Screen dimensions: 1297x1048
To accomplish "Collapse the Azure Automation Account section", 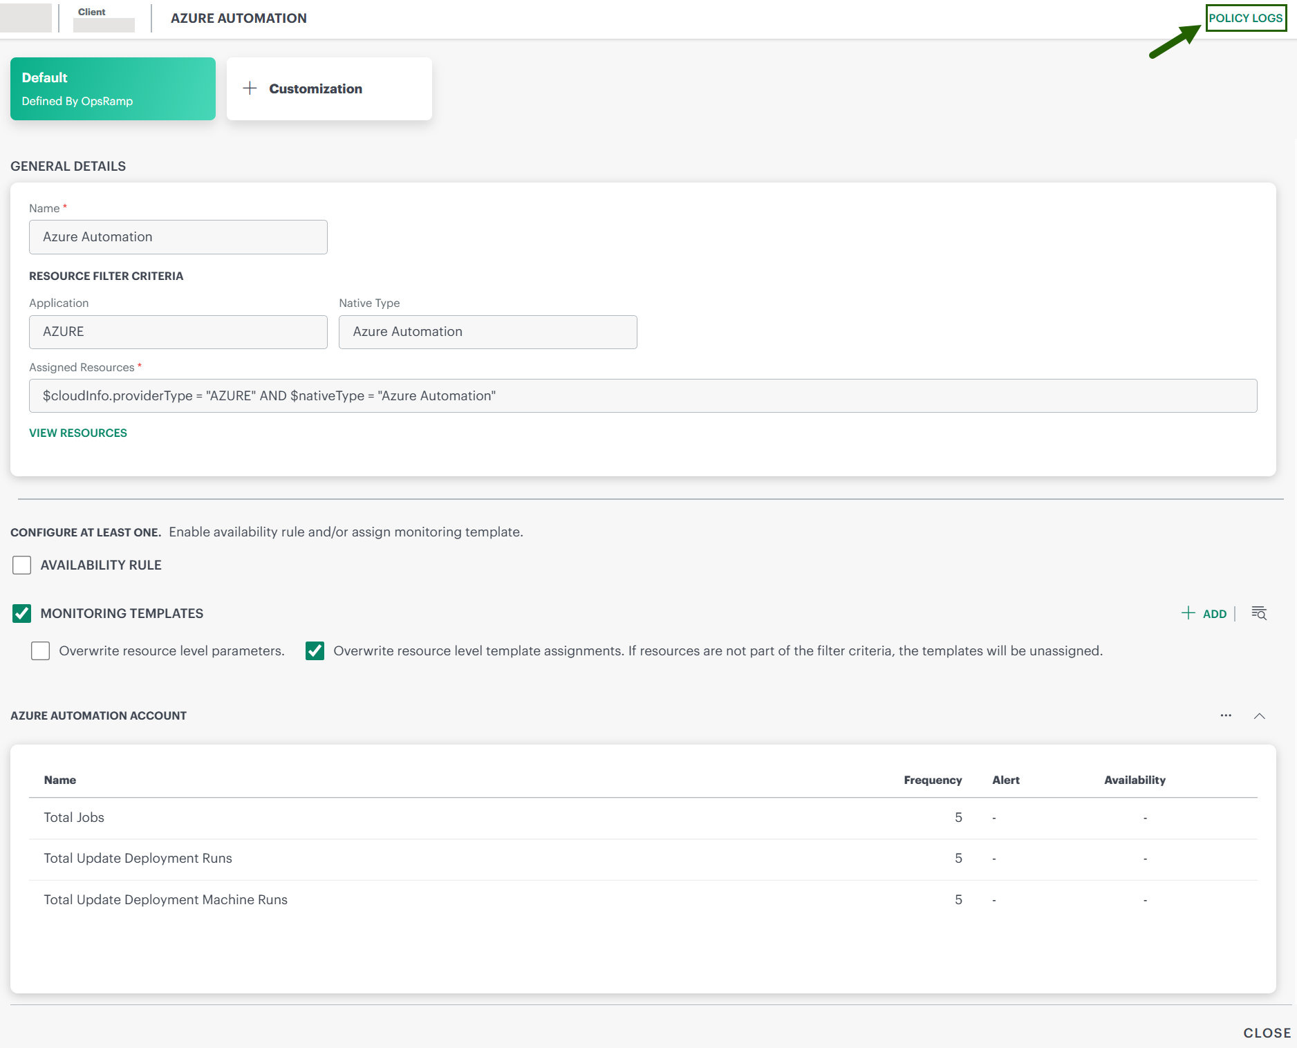I will pos(1260,715).
